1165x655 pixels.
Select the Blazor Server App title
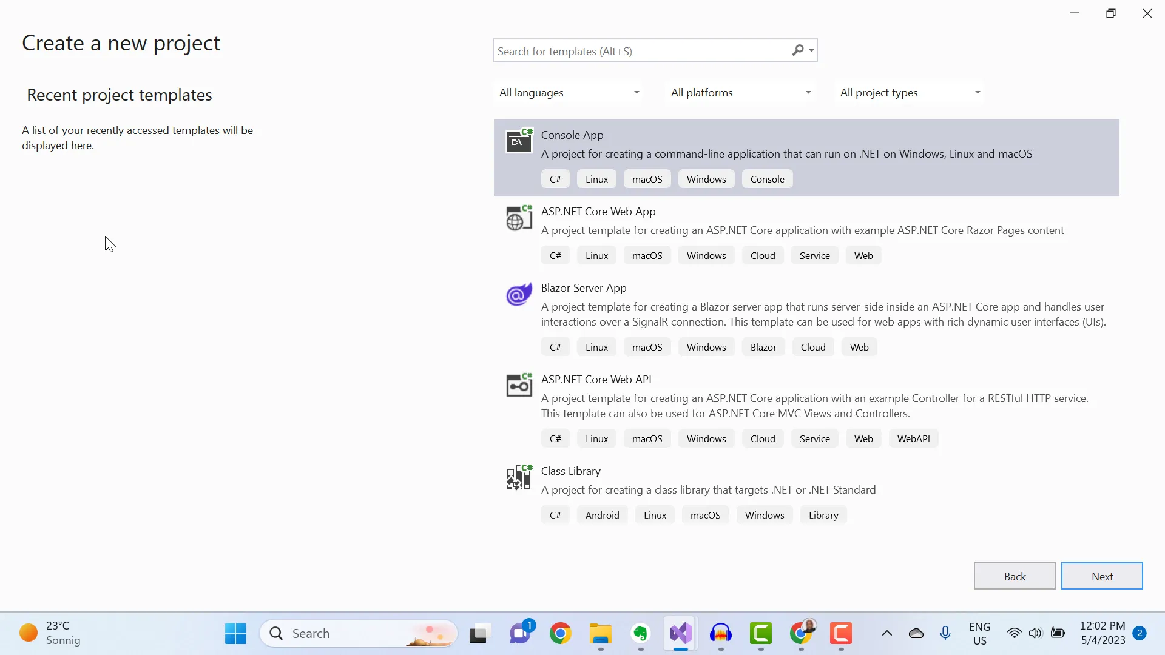(x=584, y=288)
